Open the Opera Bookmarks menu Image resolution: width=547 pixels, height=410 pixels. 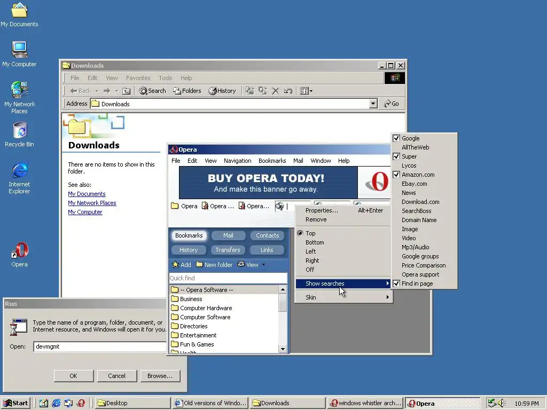[272, 161]
